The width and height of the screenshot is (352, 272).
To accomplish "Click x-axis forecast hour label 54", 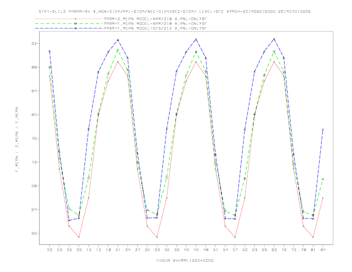I will click(x=225, y=250).
